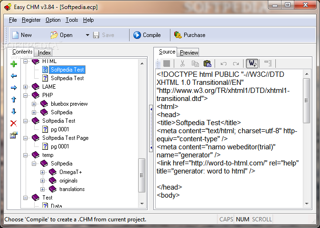Open the Tools menu
This screenshot has width=320, height=228.
(72, 20)
